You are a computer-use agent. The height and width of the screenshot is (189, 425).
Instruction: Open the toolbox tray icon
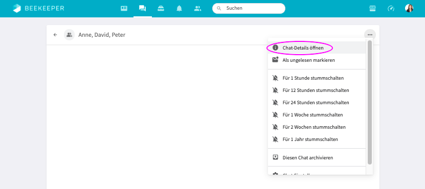[x=161, y=8]
